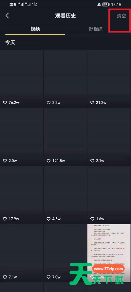The height and width of the screenshot is (292, 131).
Task: Tap the Wi-Fi status bar icon
Action: point(35,5)
